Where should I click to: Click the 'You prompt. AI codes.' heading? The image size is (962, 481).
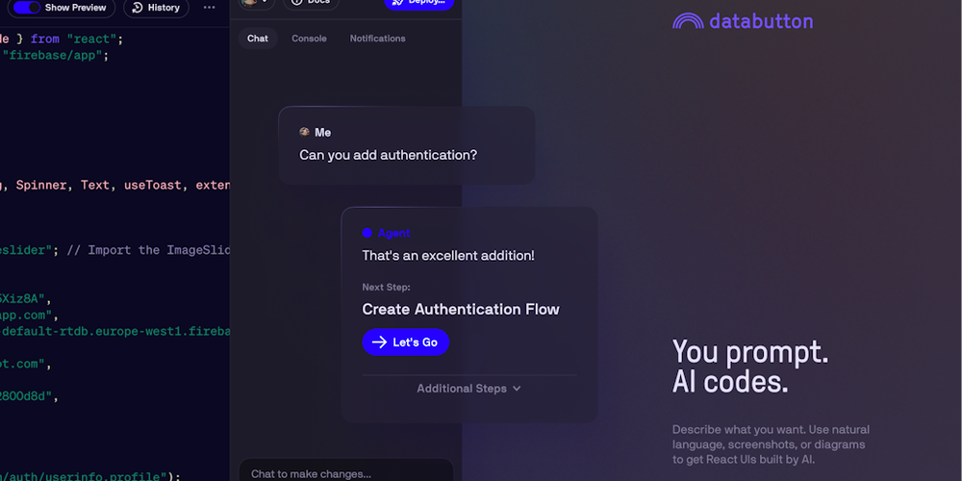click(x=751, y=367)
